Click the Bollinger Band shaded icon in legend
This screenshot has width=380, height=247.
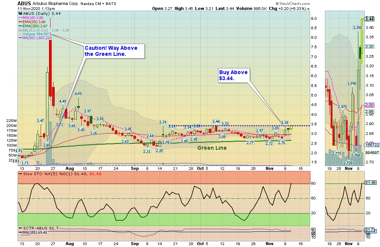21,30
